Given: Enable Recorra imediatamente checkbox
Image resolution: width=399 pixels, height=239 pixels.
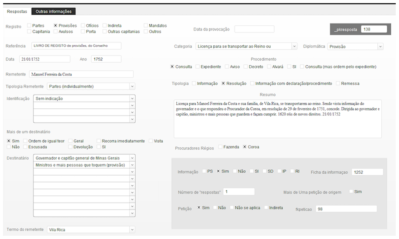Looking at the screenshot, I should tap(99, 141).
